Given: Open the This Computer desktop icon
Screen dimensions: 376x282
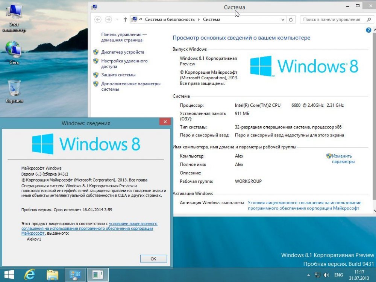Looking at the screenshot, I should [x=14, y=18].
